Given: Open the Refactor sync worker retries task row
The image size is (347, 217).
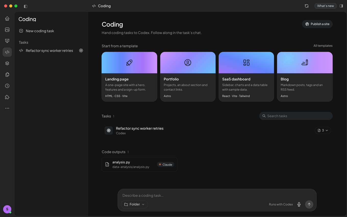Looking at the screenshot, I should (x=217, y=130).
